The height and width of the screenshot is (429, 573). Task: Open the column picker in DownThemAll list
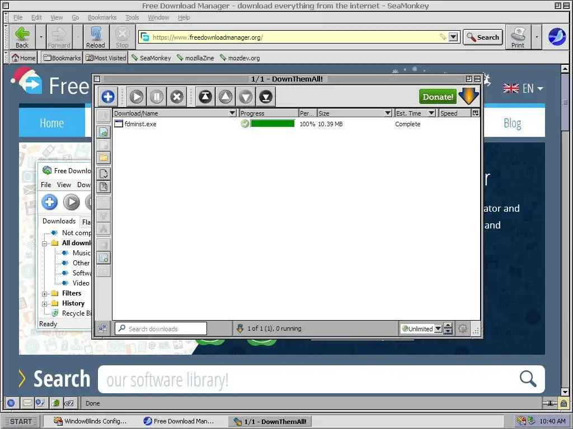point(476,113)
